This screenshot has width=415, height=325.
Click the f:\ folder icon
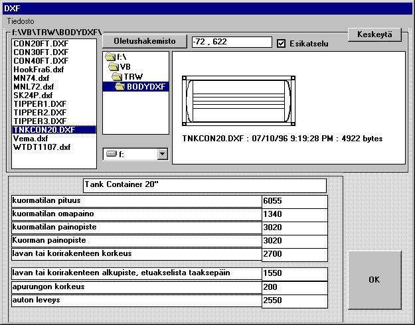click(110, 56)
